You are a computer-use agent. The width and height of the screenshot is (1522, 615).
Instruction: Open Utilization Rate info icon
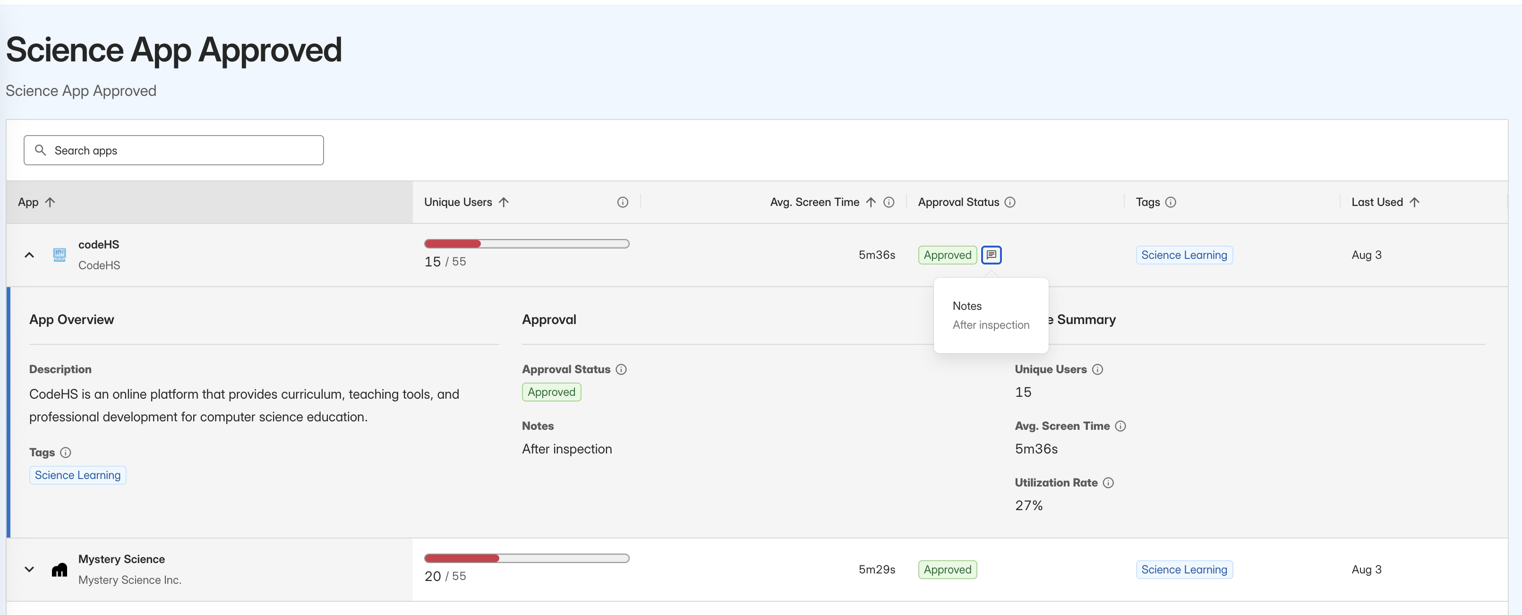[1108, 483]
